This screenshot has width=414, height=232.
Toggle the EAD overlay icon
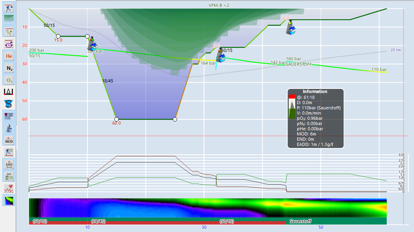pos(8,164)
